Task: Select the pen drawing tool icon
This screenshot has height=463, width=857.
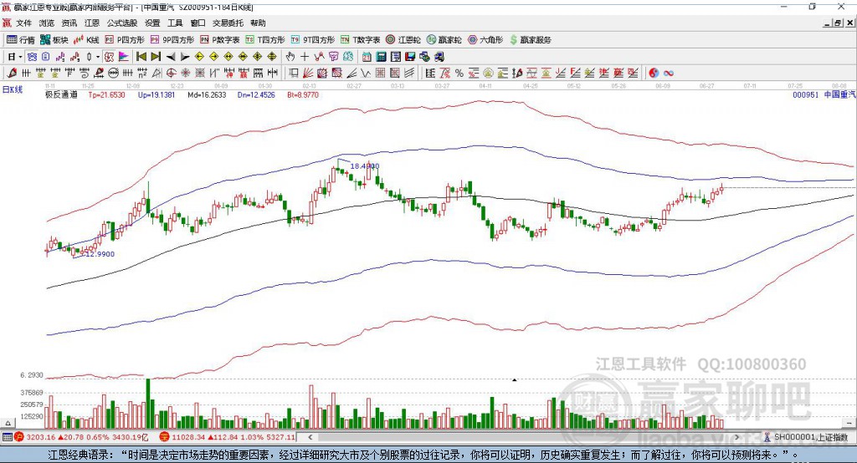Action: click(x=12, y=73)
